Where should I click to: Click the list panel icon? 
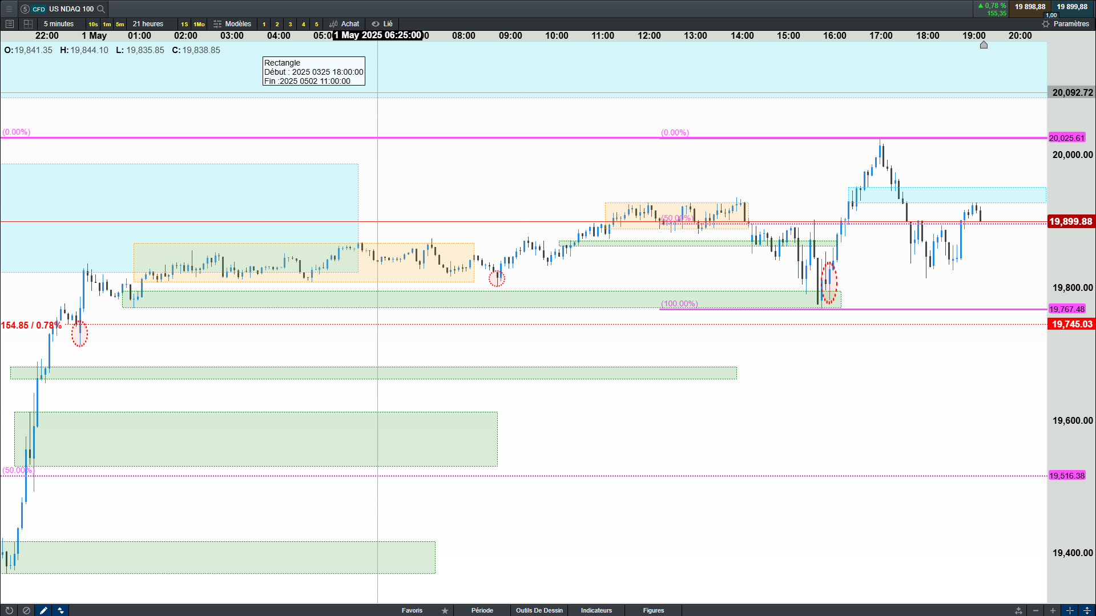(x=9, y=24)
